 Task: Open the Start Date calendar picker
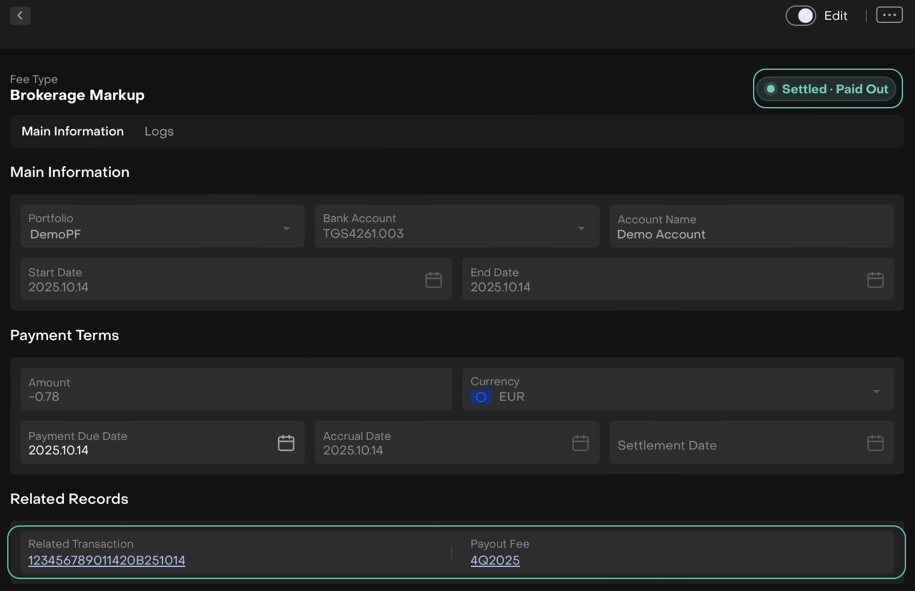tap(433, 280)
